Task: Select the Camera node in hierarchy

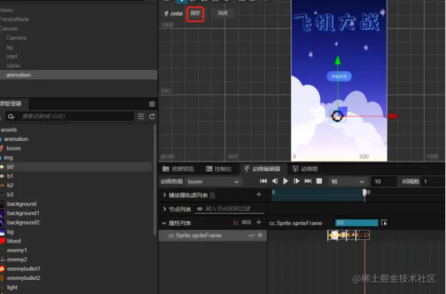Action: coord(16,38)
